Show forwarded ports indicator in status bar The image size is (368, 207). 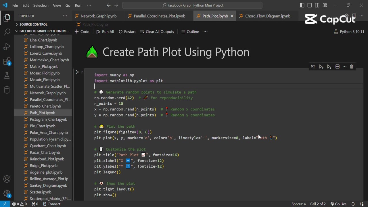35,204
